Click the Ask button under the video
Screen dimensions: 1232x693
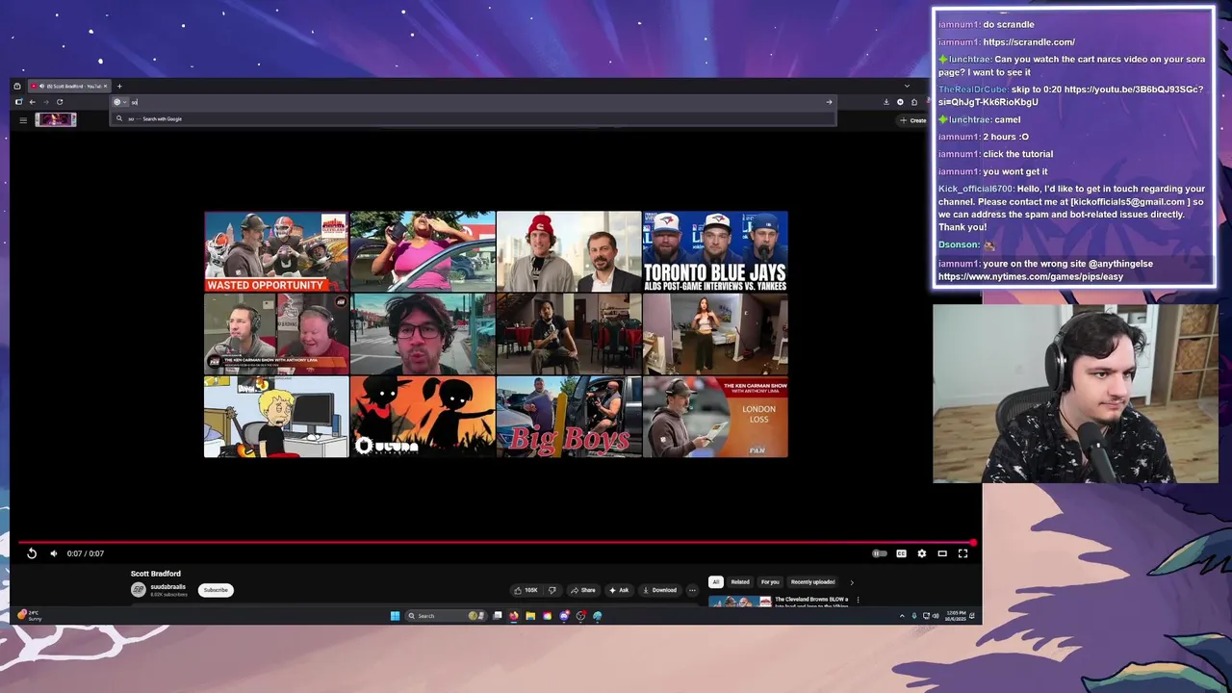tap(618, 590)
